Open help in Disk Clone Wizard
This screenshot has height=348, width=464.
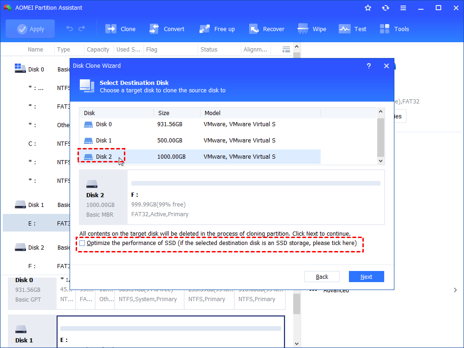click(369, 66)
